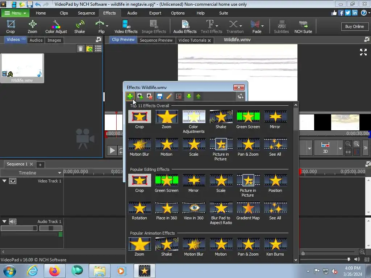The image size is (371, 278).
Task: Delete selected clip with trash bin icon
Action: [x=80, y=49]
